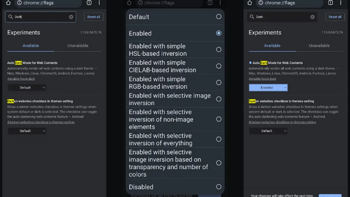
Task: Open the three-dot menu in the right screen
Action: (x=341, y=3)
